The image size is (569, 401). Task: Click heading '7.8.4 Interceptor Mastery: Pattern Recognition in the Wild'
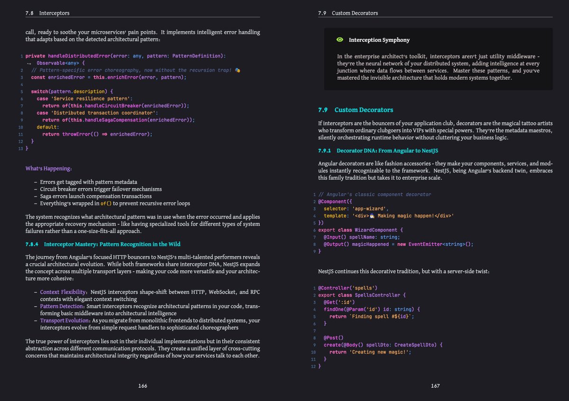coord(103,244)
